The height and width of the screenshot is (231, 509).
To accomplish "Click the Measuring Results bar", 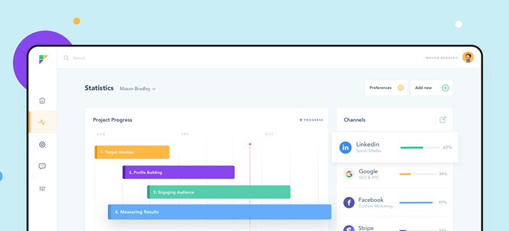I will pyautogui.click(x=219, y=212).
